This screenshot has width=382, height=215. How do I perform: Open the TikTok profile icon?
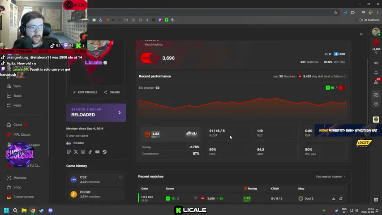pos(90,152)
